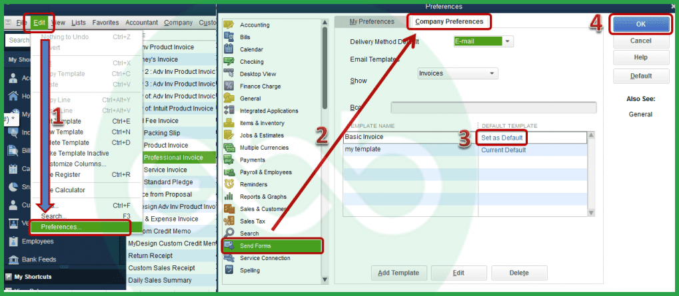Choose the Sales & Customers icon

(x=229, y=209)
